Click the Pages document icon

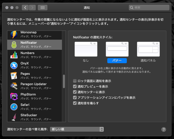point(14,76)
